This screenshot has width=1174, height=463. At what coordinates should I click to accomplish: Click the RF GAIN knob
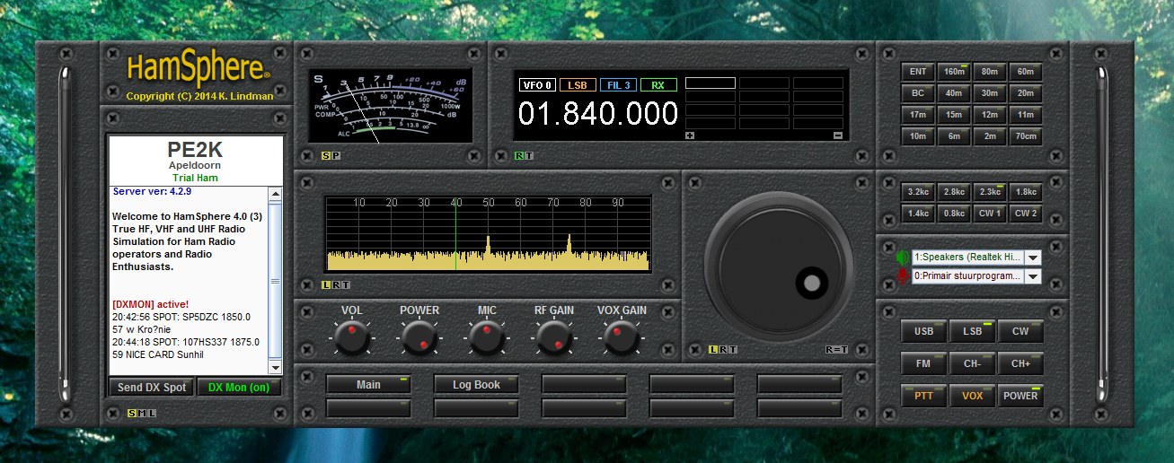pos(553,338)
